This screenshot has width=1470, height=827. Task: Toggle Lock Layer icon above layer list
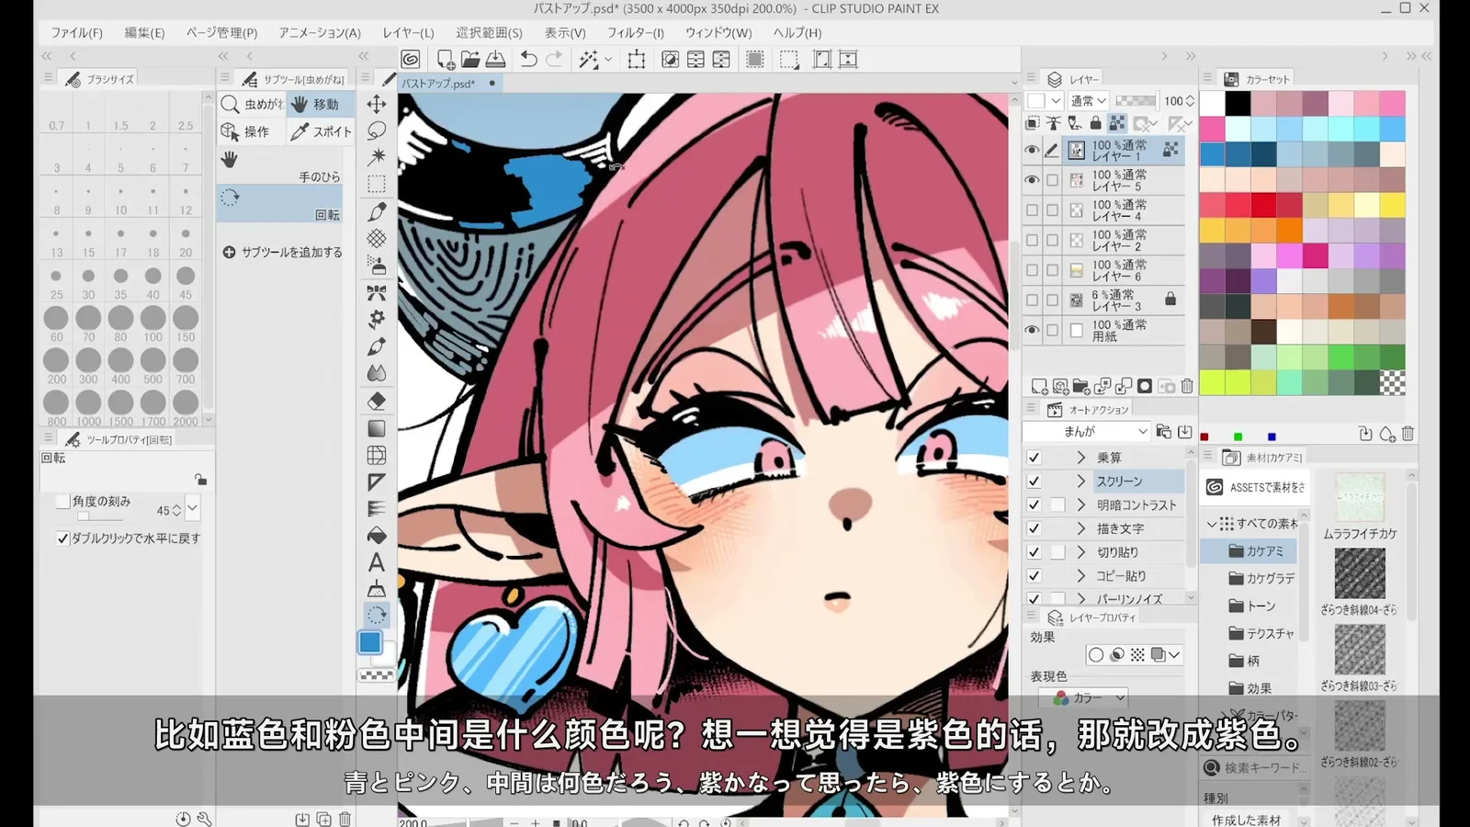click(1095, 123)
